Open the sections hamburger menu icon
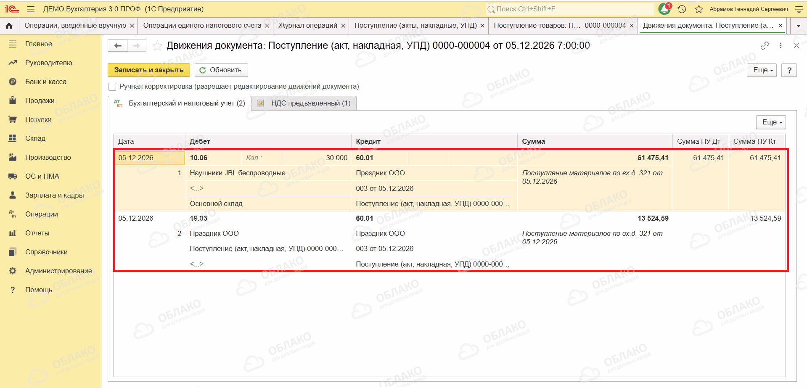The height and width of the screenshot is (388, 807). (x=31, y=9)
